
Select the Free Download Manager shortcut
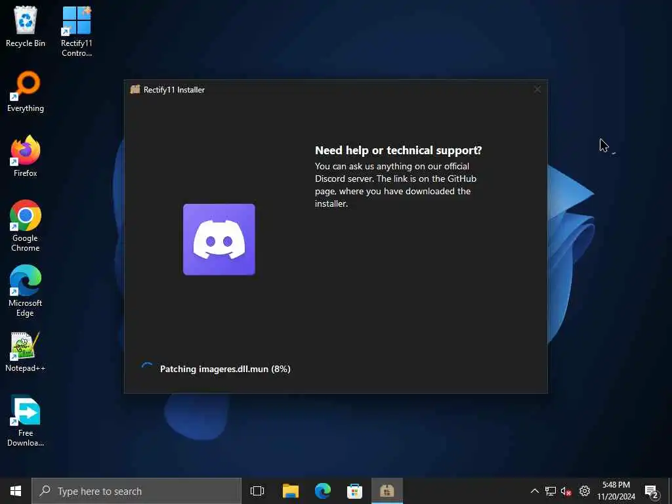point(26,421)
